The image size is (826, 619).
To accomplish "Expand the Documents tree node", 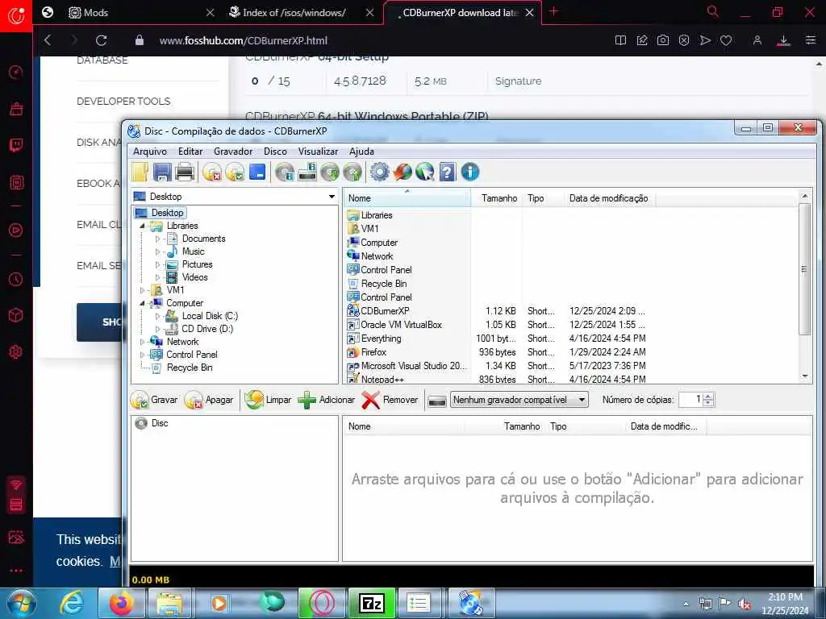I will pyautogui.click(x=157, y=239).
